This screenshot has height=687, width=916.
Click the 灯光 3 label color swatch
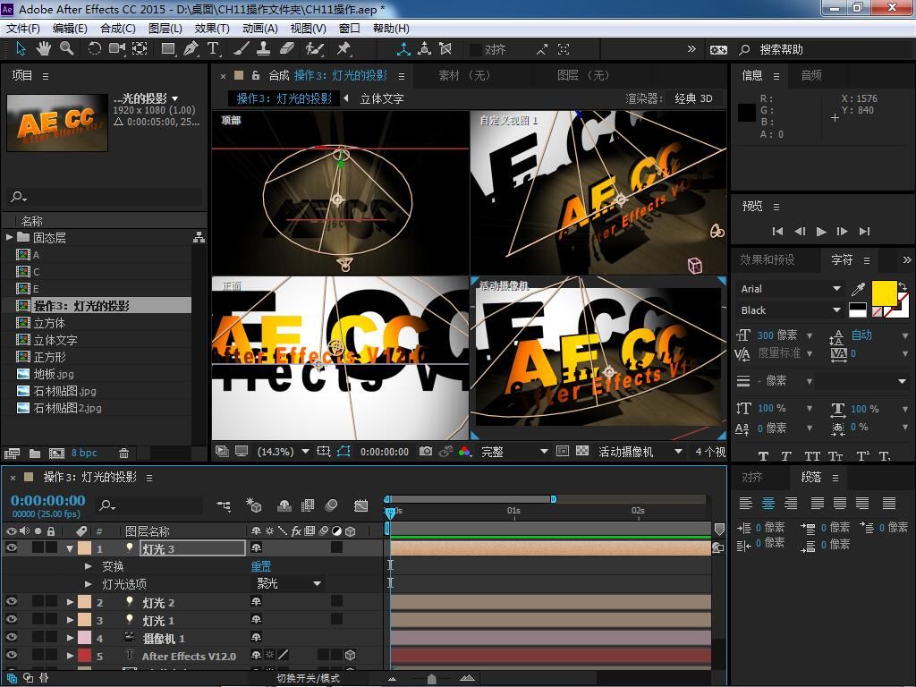85,548
